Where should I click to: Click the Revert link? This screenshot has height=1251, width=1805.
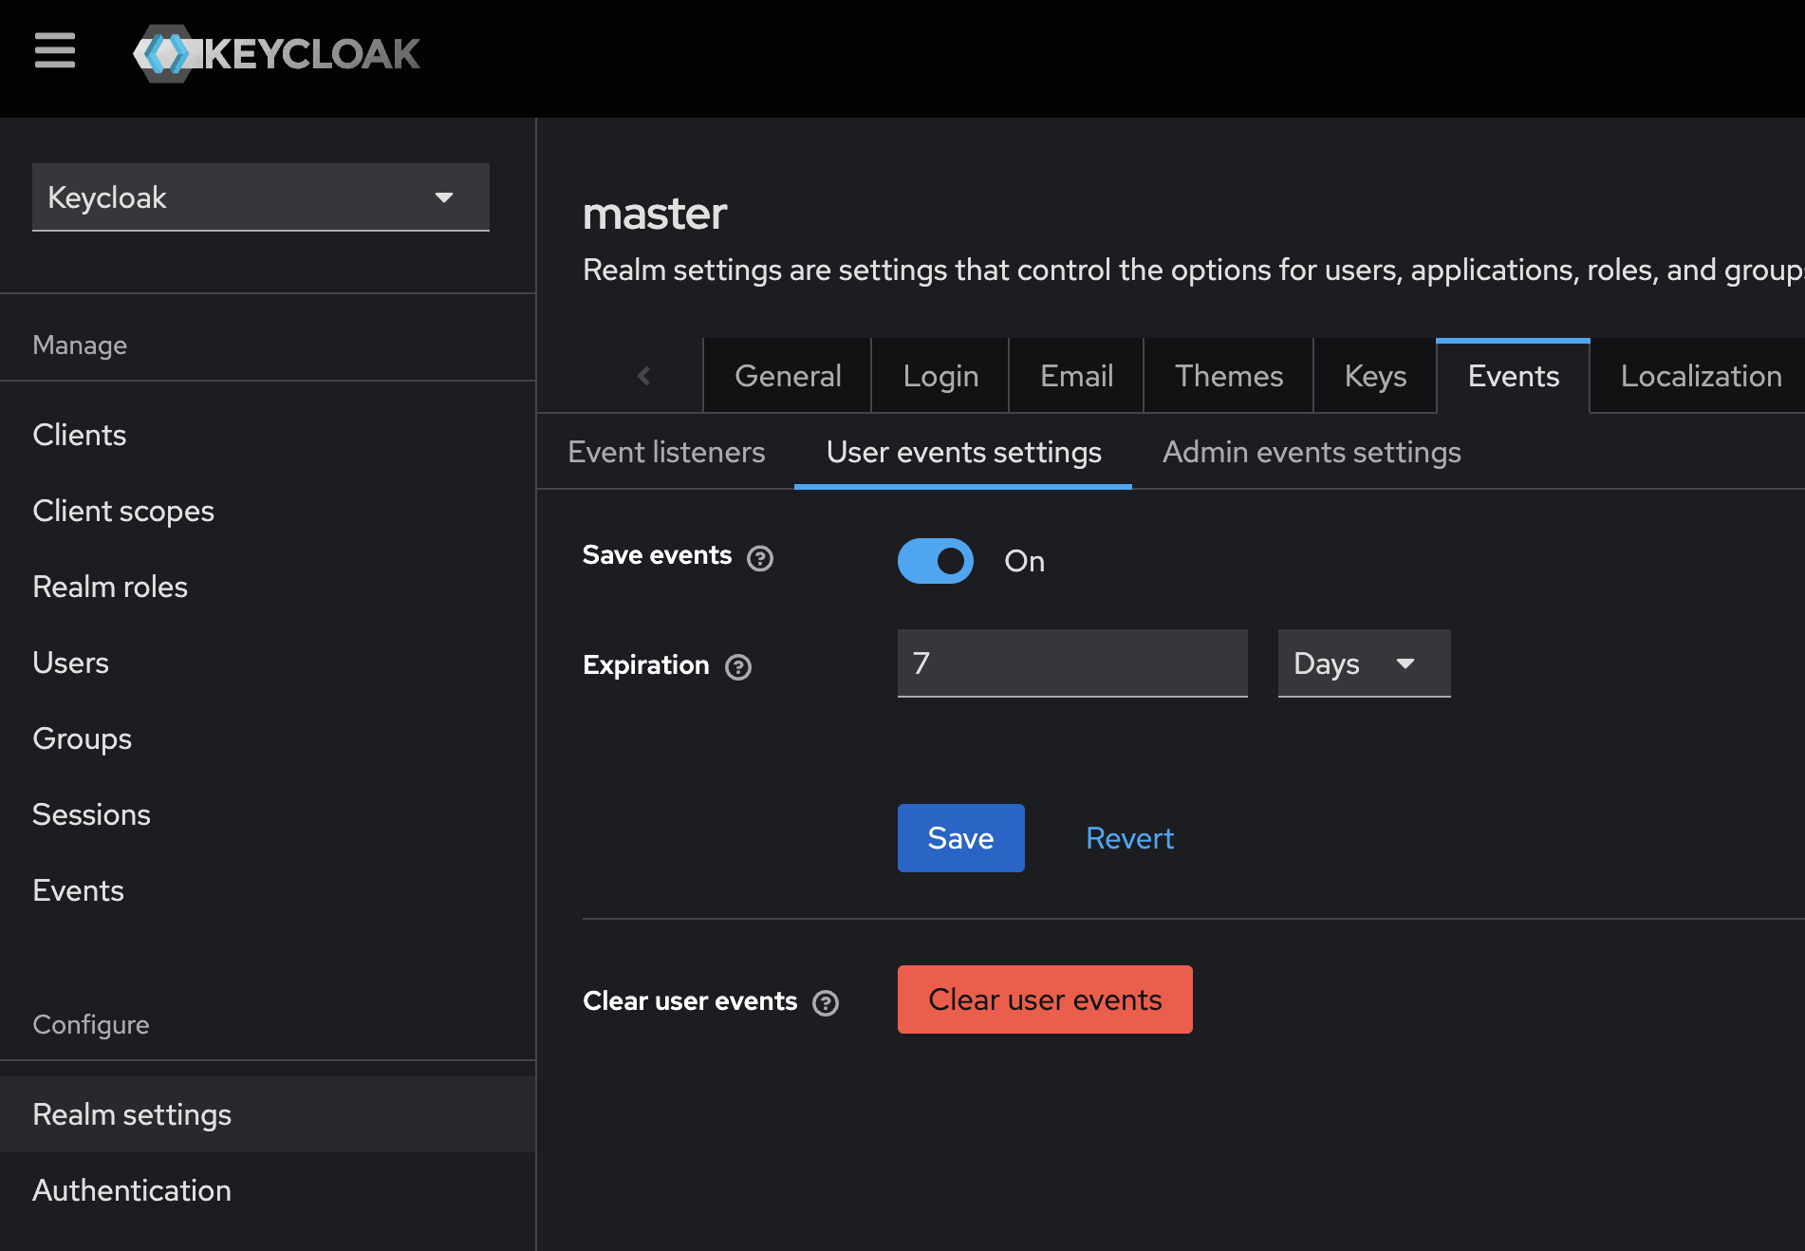pos(1129,838)
